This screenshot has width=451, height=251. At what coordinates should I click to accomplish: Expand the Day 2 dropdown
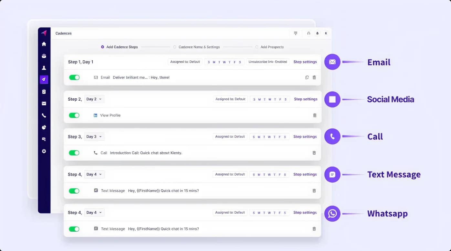point(94,99)
